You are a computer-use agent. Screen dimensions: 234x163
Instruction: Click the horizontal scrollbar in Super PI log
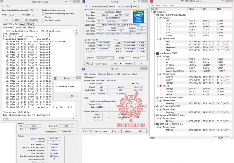39,119
